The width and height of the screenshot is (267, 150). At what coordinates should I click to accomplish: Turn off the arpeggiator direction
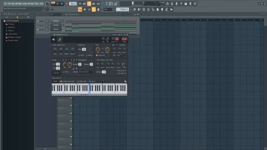tap(63, 60)
